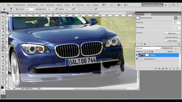Toggle the brush panel from options bar
Screen dimensions: 182x102
17,9
